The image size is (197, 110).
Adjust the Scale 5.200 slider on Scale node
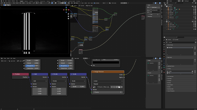[x=78, y=86]
